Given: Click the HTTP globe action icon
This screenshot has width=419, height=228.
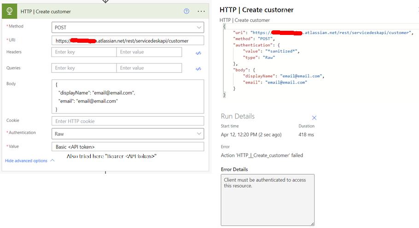Looking at the screenshot, I should [9, 11].
